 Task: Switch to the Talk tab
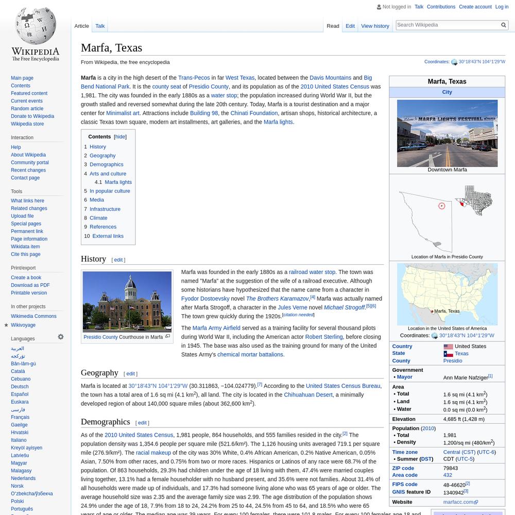point(100,26)
